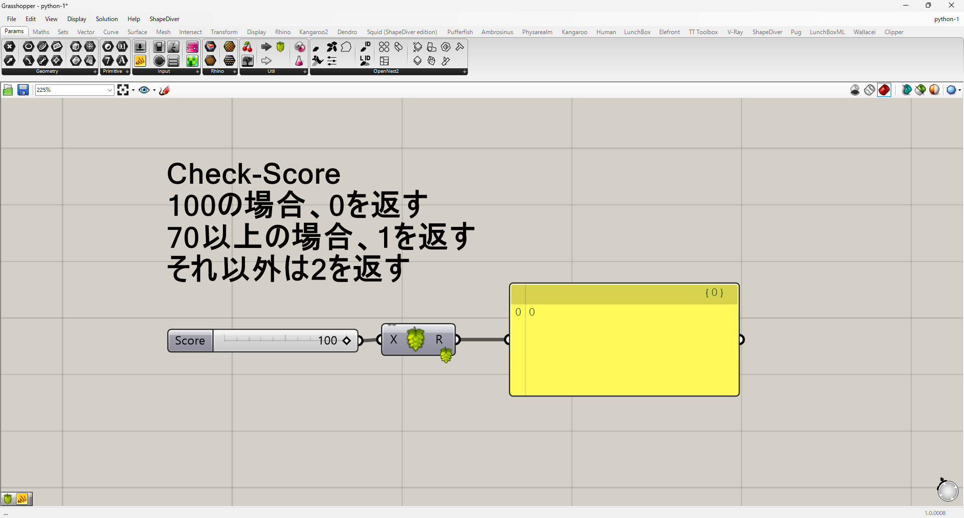This screenshot has height=518, width=964.
Task: Expand the OpenNest2 panel arrow
Action: pyautogui.click(x=464, y=72)
